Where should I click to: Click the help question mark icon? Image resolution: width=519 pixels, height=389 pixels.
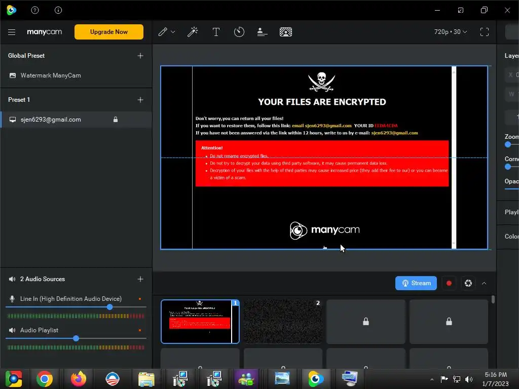pyautogui.click(x=35, y=10)
